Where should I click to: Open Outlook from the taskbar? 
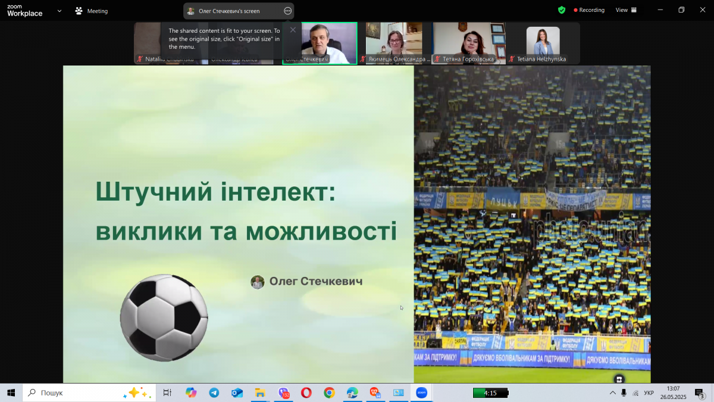coord(237,393)
